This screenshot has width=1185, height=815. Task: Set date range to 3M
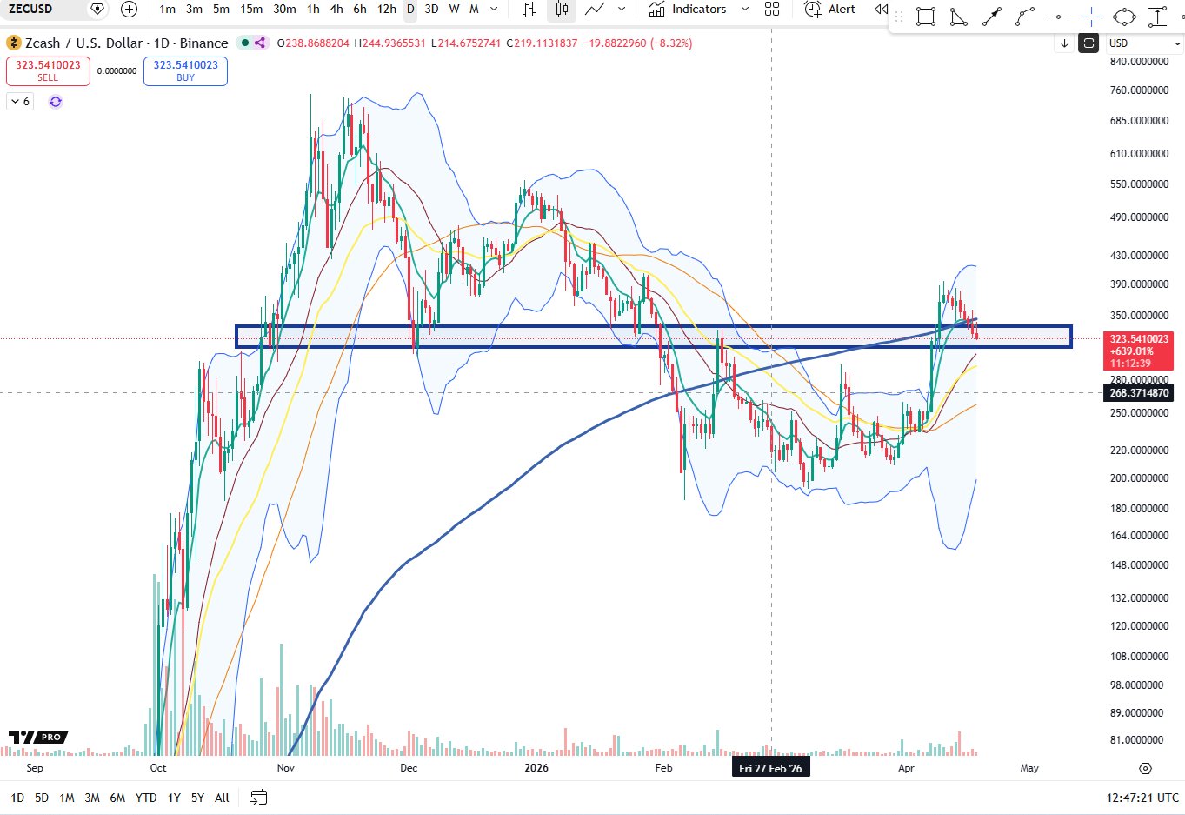[x=92, y=798]
